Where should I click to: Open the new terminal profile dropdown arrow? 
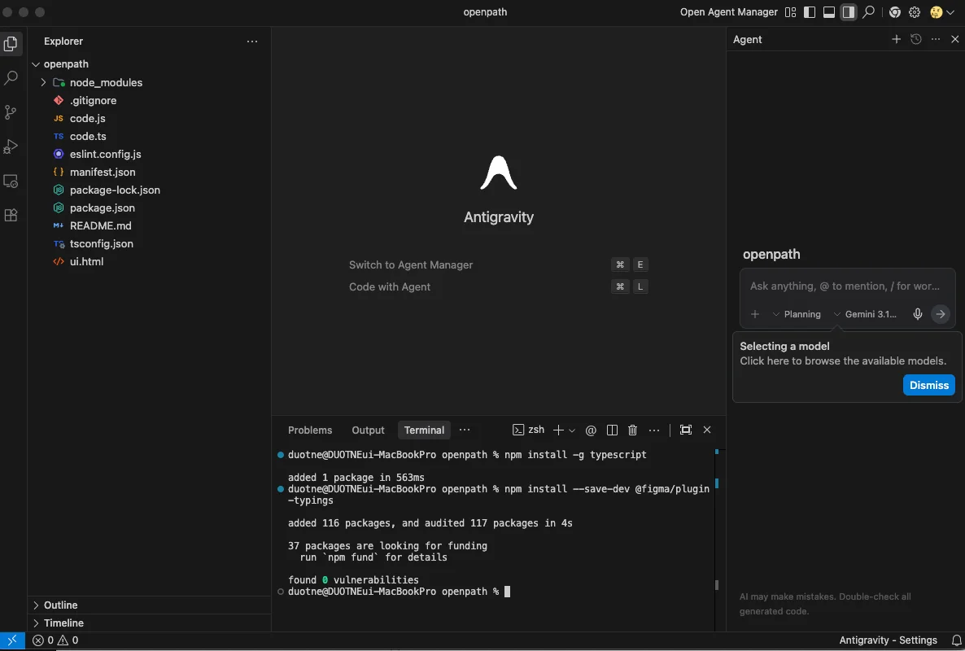click(572, 430)
